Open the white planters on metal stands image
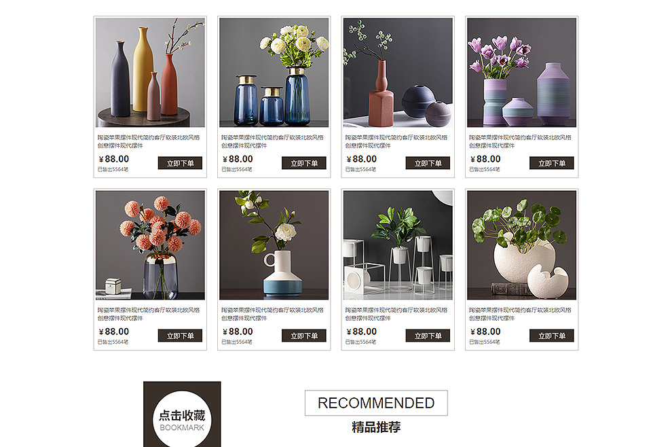 click(398, 245)
